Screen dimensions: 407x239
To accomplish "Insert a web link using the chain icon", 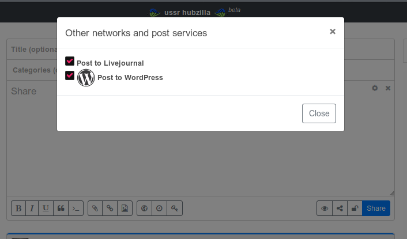I will (110, 208).
